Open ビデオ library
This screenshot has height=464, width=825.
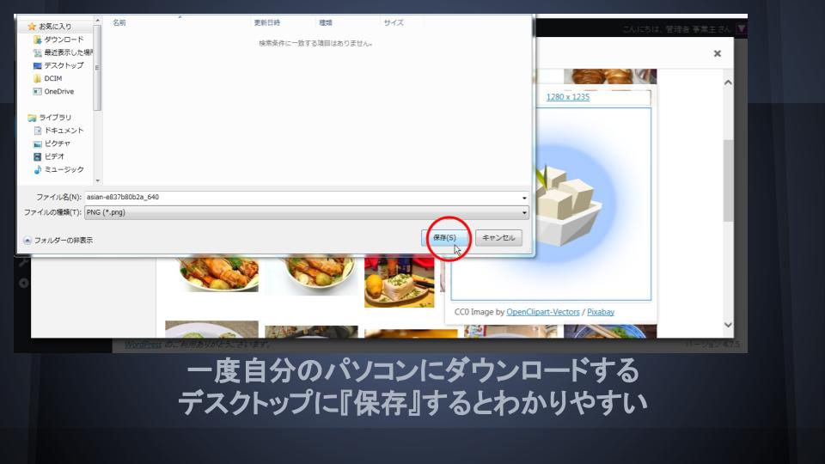tap(55, 156)
